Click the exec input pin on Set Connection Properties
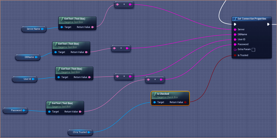277x138 pixels. (x=235, y=24)
